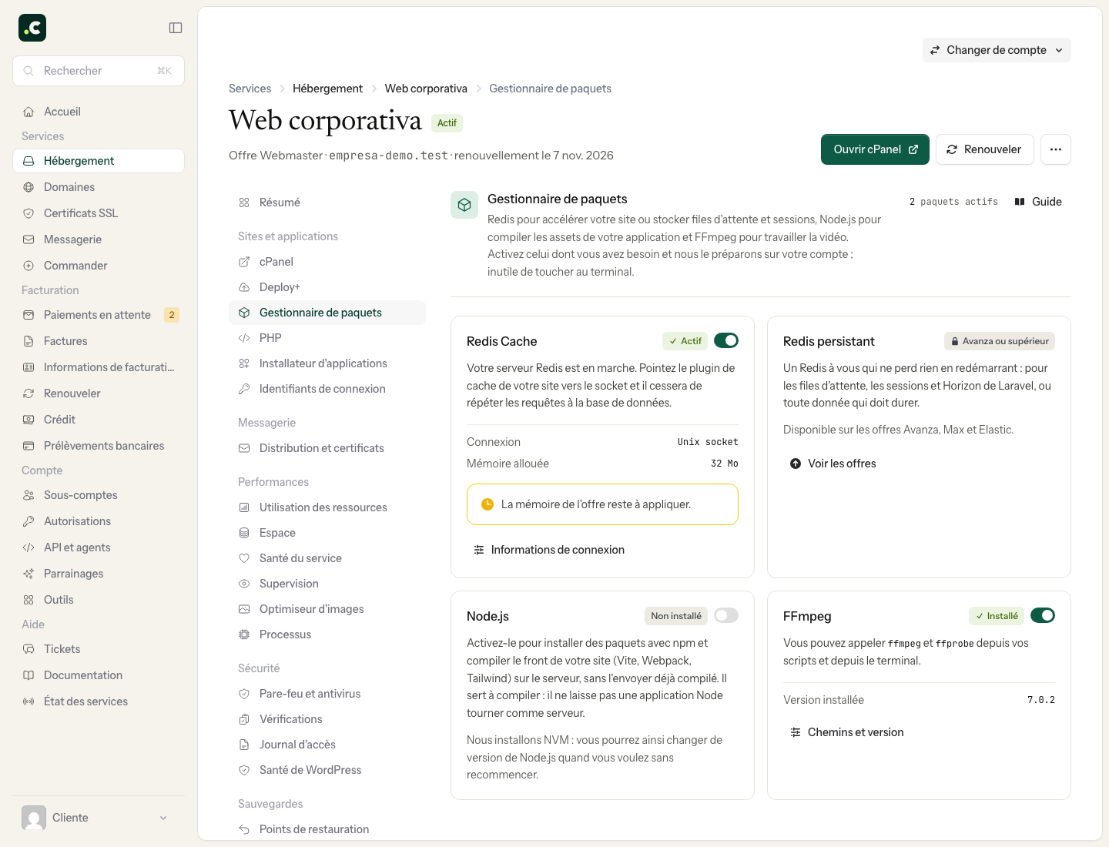Enable the Node.js package toggle

click(726, 615)
